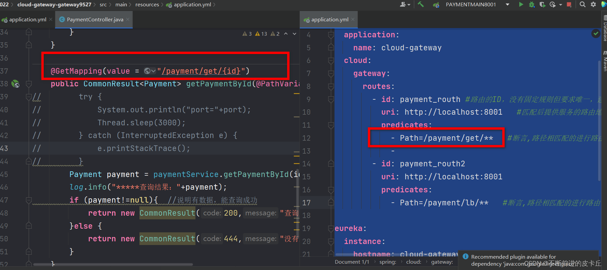607x270 pixels.
Task: Click the info icon in the plugin notification
Action: (466, 256)
